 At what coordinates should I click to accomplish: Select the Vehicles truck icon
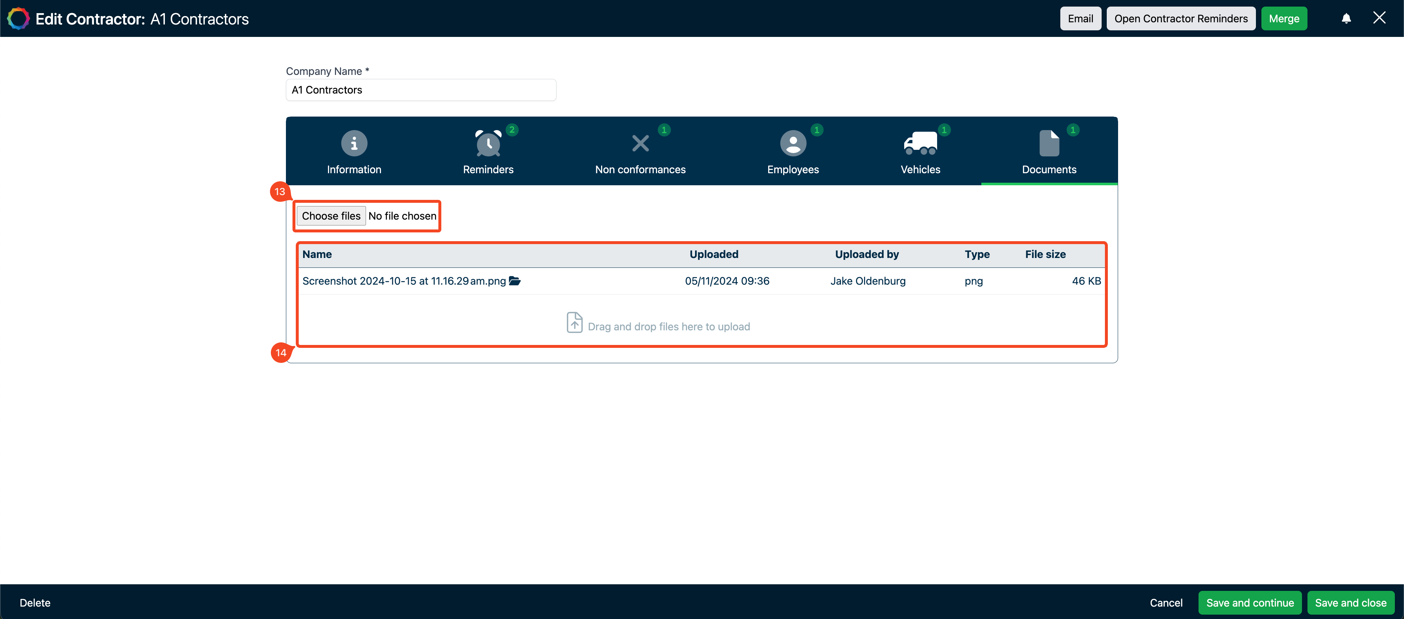pos(921,142)
